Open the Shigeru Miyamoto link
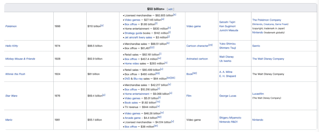The image size is (319, 132). point(230,118)
